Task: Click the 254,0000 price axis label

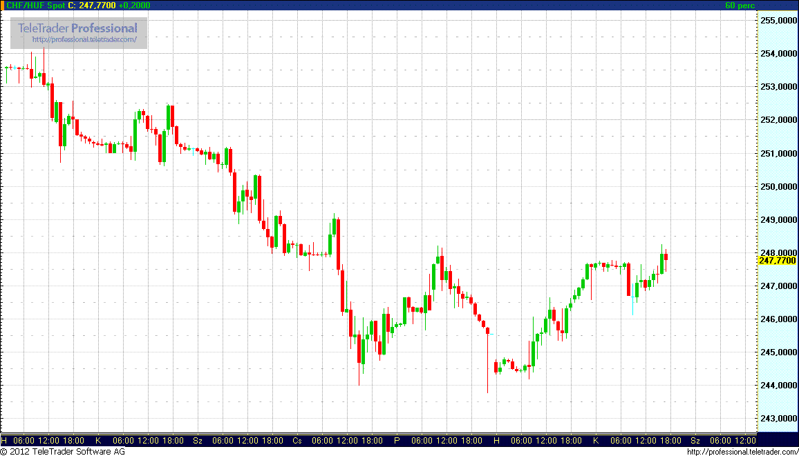Action: (778, 53)
